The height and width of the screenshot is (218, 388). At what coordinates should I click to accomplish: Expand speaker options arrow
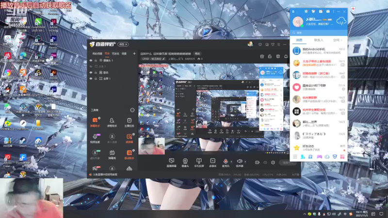pos(245,162)
